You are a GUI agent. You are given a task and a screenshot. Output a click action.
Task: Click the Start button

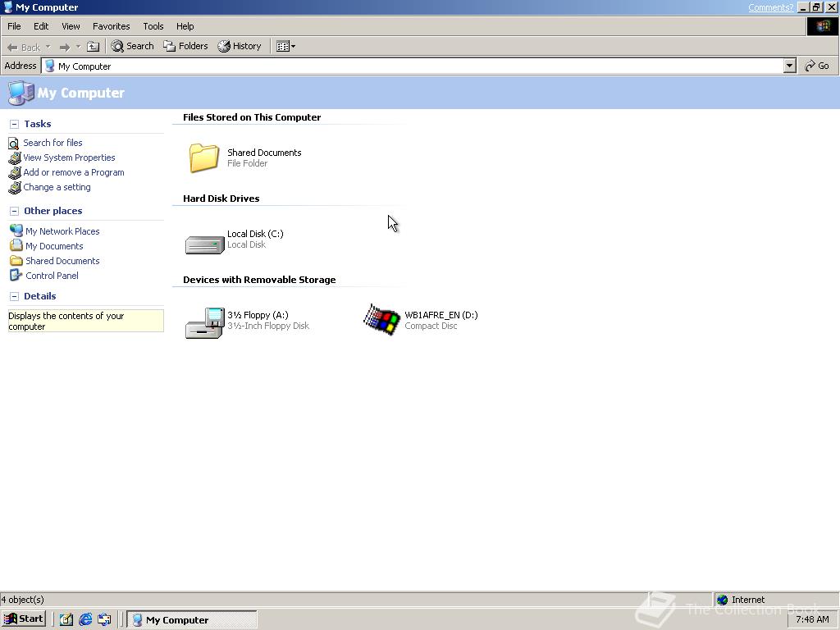[x=24, y=619]
